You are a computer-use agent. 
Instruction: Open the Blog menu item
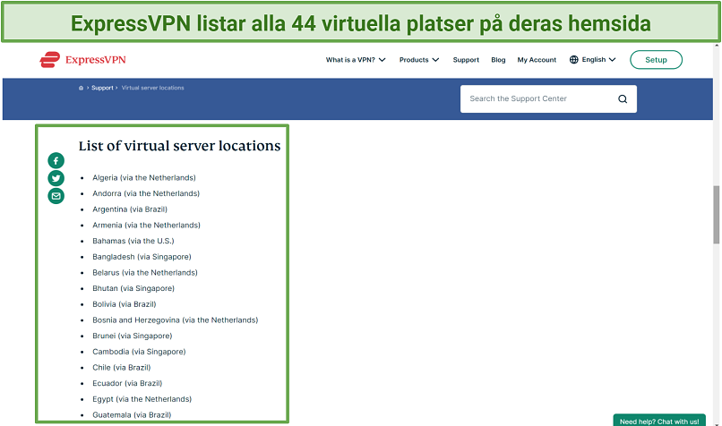(x=498, y=60)
